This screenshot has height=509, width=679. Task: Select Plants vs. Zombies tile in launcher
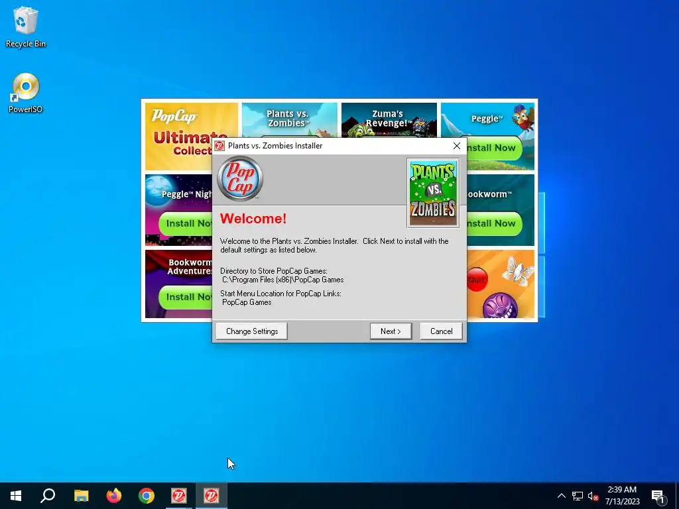[289, 120]
